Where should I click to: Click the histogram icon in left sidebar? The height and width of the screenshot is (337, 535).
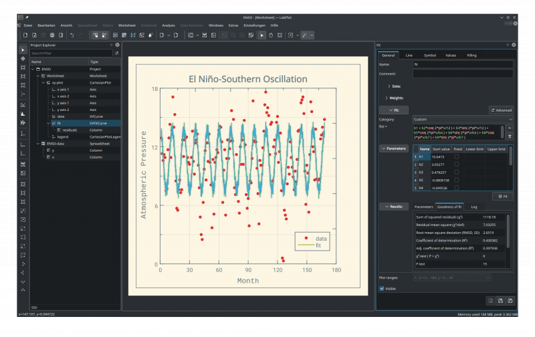(x=23, y=114)
